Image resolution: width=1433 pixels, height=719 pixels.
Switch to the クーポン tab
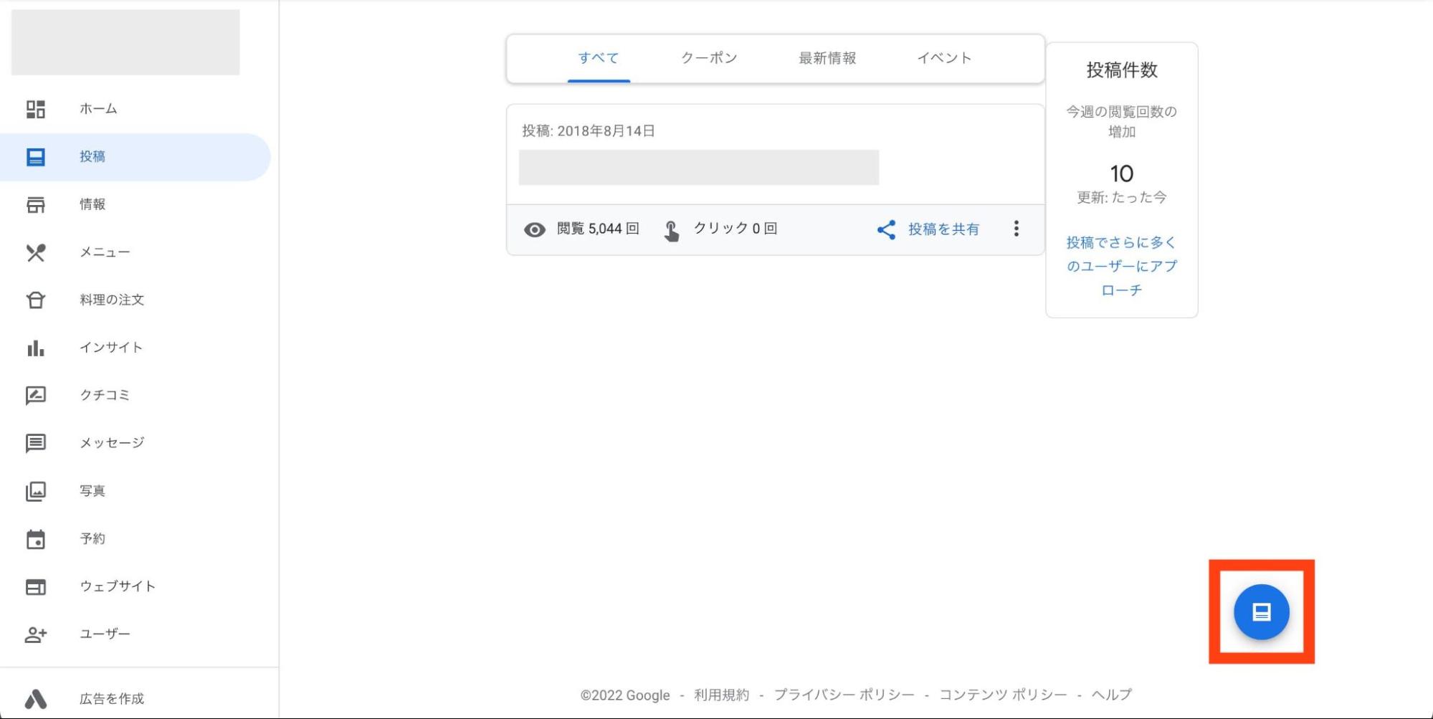click(x=709, y=58)
